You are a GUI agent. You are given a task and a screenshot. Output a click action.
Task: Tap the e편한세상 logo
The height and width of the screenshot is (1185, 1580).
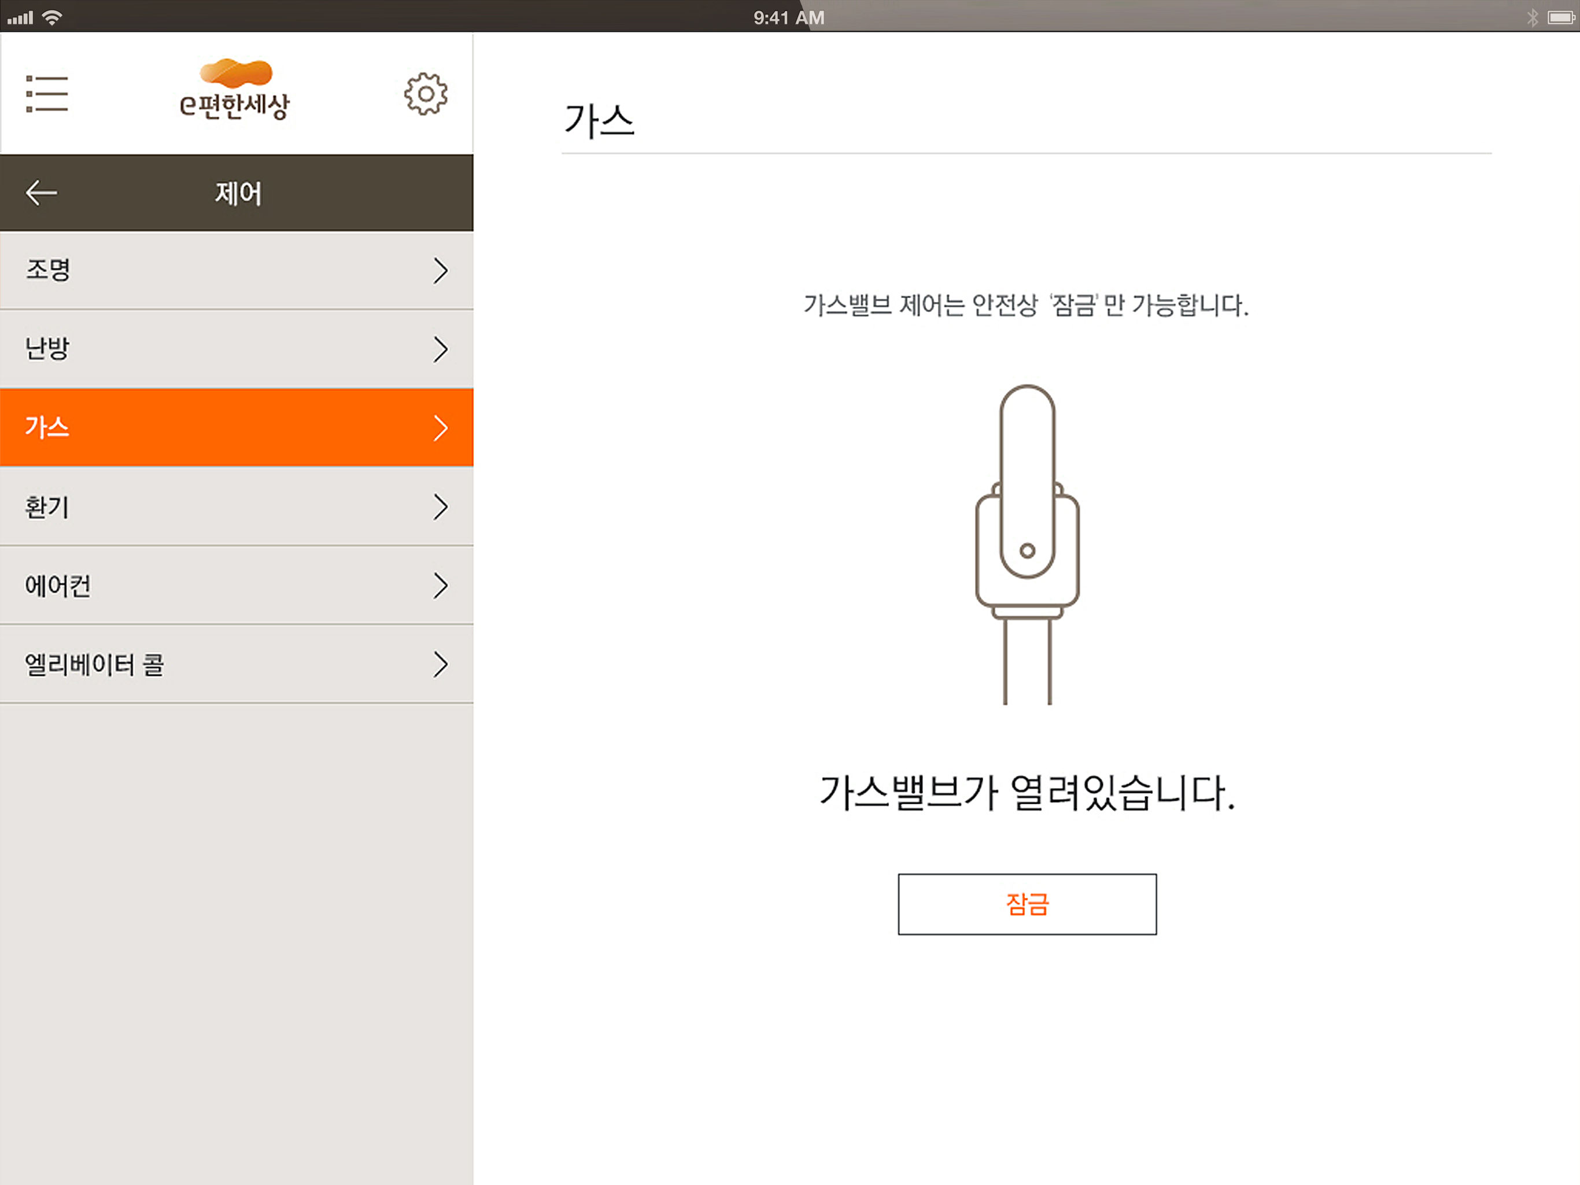[x=235, y=89]
